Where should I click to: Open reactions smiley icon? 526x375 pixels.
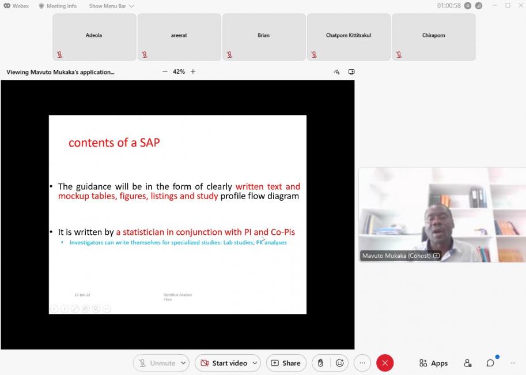coord(339,363)
